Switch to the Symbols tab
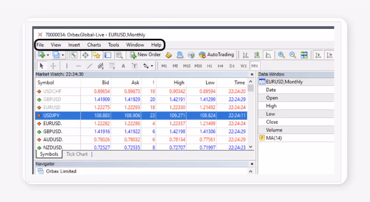Image resolution: width=370 pixels, height=202 pixels. 49,154
